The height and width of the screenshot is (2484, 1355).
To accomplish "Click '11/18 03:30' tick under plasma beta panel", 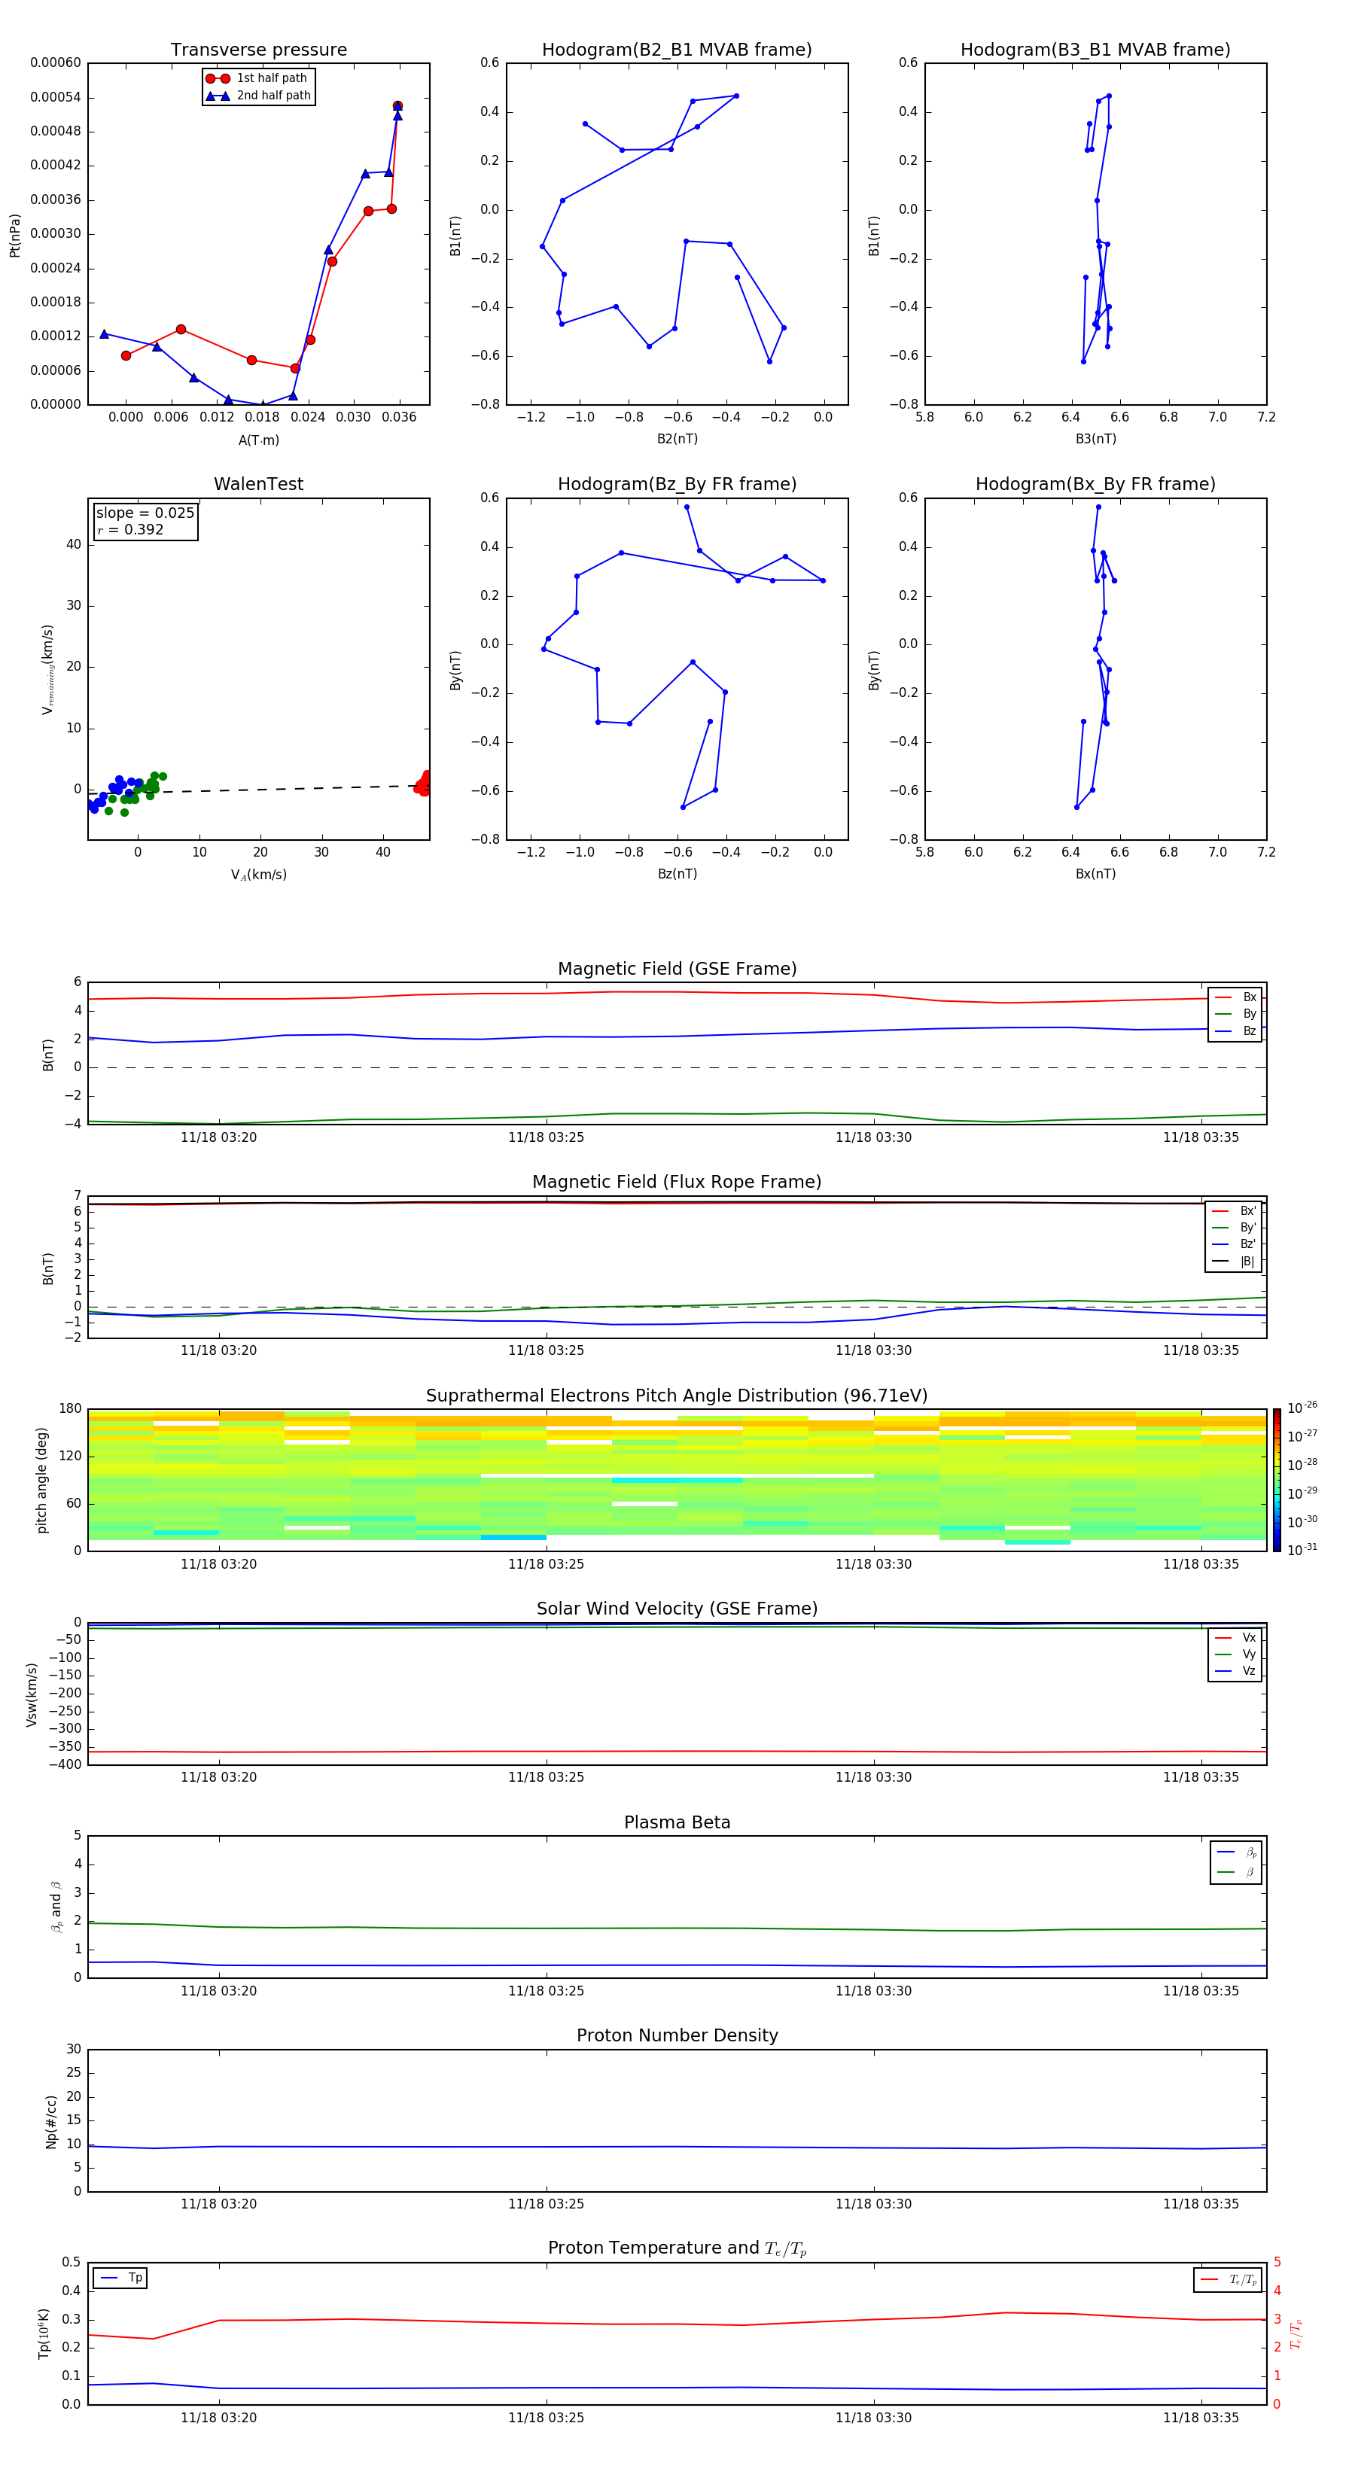I will (874, 1991).
